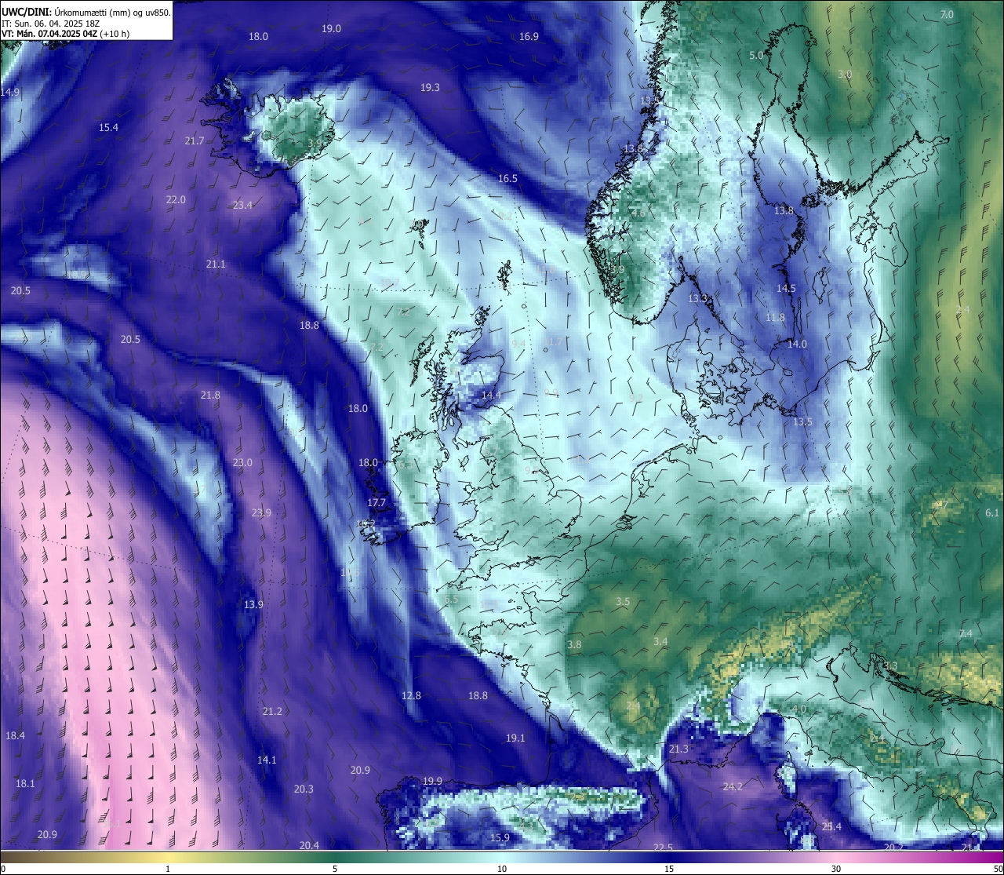Click the 50 tick on color scale

tap(998, 869)
